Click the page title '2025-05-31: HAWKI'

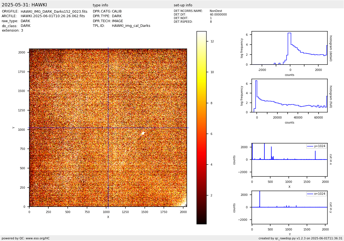tap(24, 5)
